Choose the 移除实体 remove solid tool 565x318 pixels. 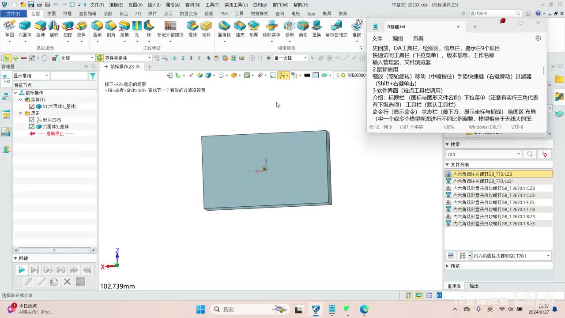tap(271, 28)
